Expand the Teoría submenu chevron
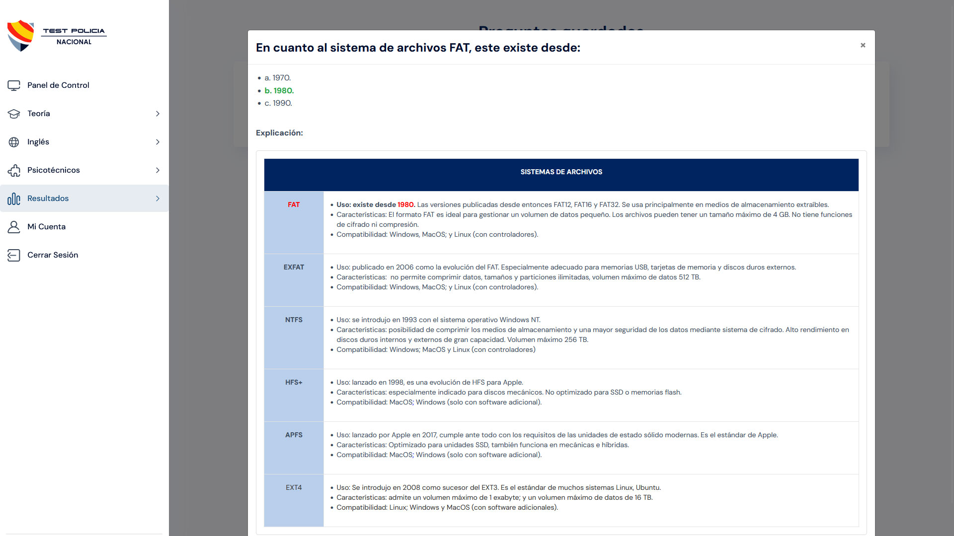Screen dimensions: 954x536 [x=158, y=114]
